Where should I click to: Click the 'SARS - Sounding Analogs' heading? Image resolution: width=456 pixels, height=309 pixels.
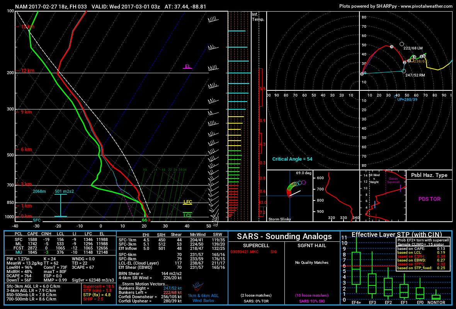pyautogui.click(x=284, y=236)
